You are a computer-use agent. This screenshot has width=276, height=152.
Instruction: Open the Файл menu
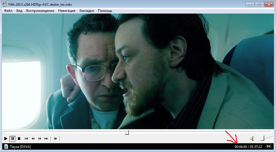click(8, 11)
